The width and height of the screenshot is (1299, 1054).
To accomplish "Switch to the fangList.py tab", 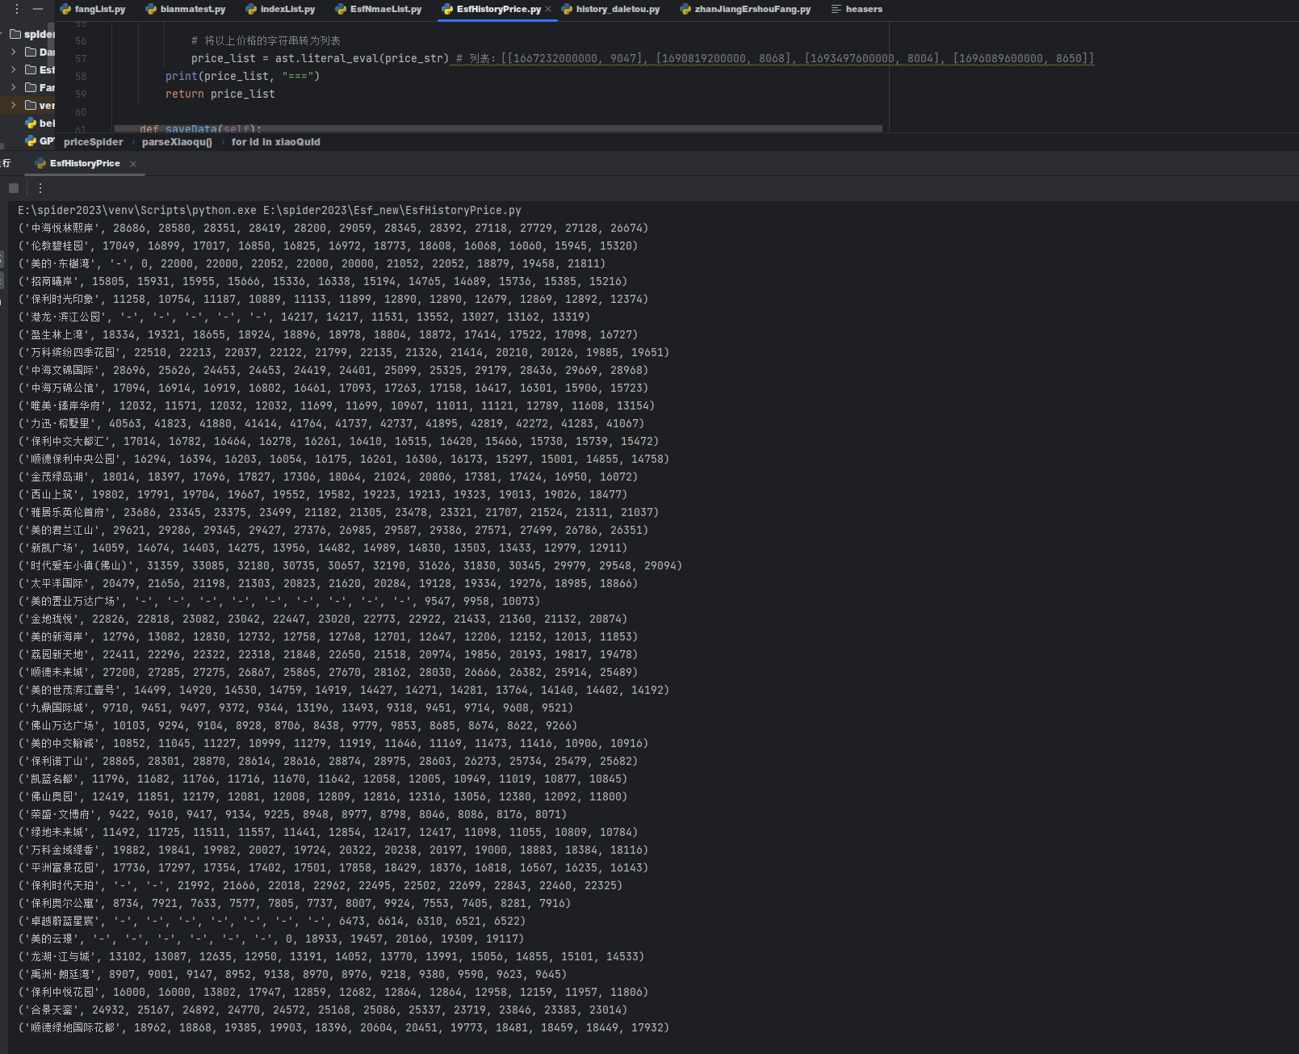I will (x=93, y=9).
